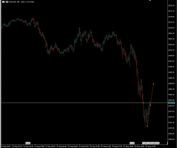This screenshot has height=148, width=177.
Task: Click the 2514.90 price scale label
Action: point(171,17)
